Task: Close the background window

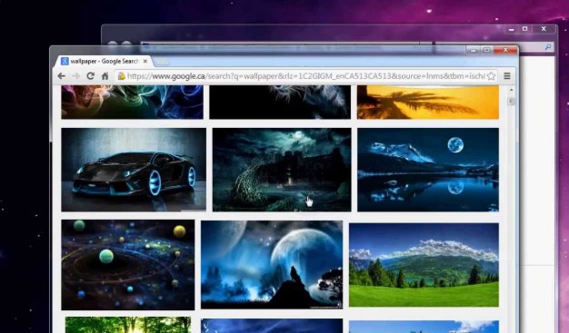Action: click(544, 29)
